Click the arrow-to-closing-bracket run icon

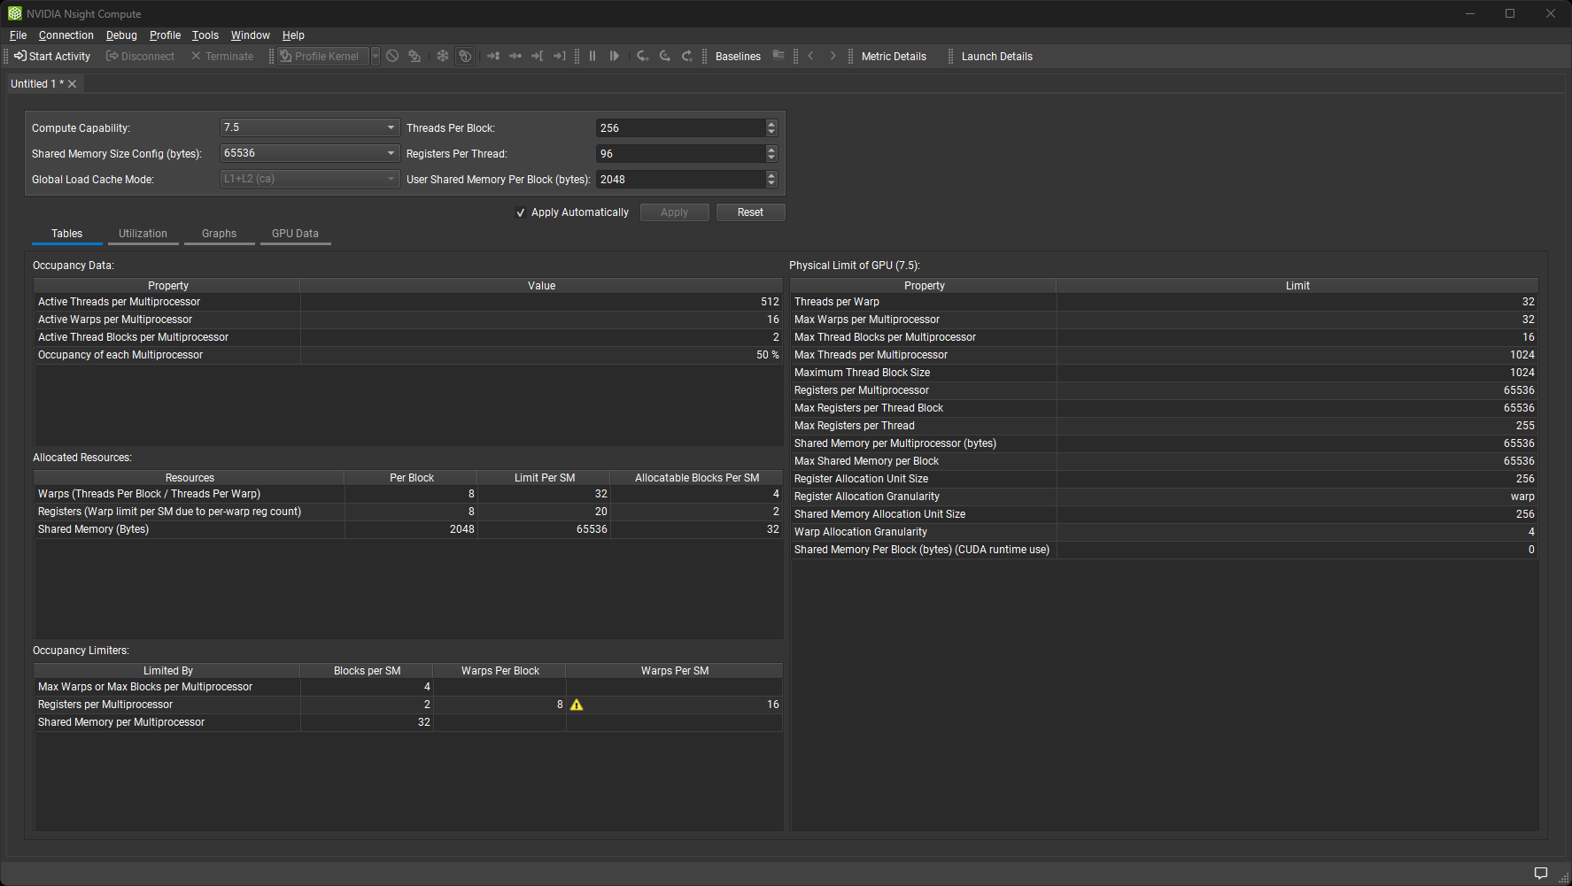click(x=560, y=57)
